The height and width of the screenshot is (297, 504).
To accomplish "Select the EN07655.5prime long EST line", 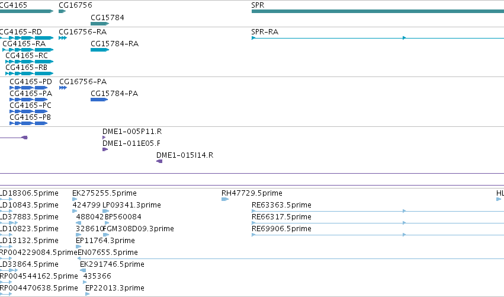I will (291, 258).
